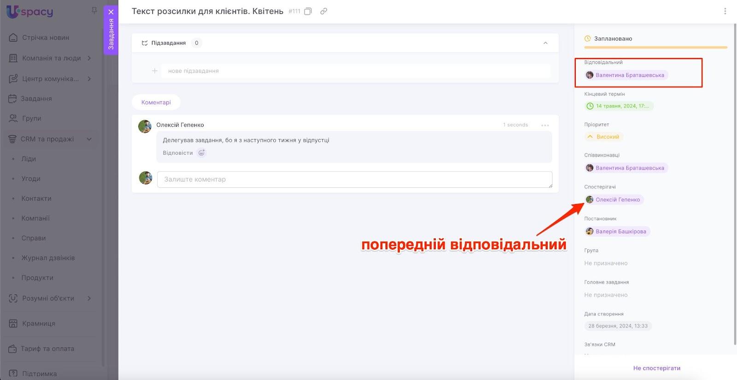The image size is (737, 380).
Task: Click Олексій Гепенко's avatar in the comment
Action: coord(145,127)
